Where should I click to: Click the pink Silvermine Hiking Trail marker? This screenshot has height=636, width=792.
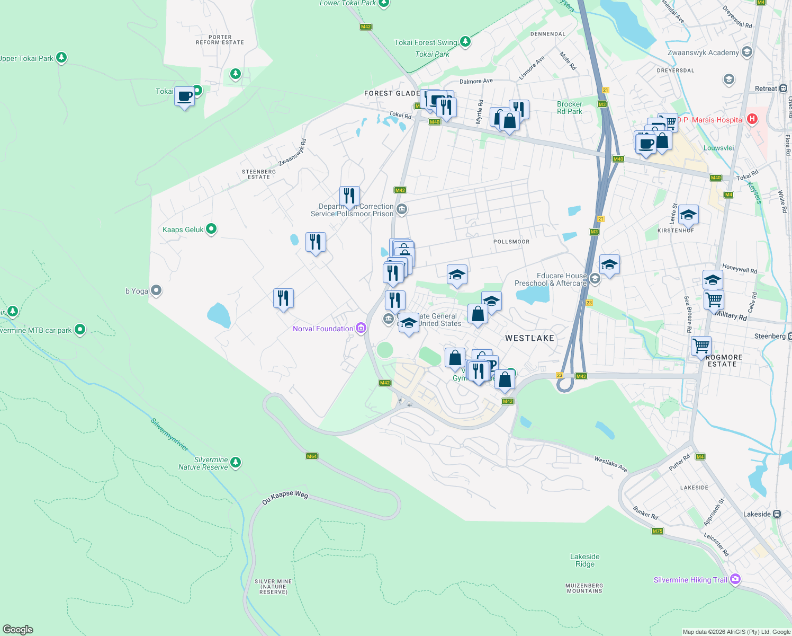735,579
